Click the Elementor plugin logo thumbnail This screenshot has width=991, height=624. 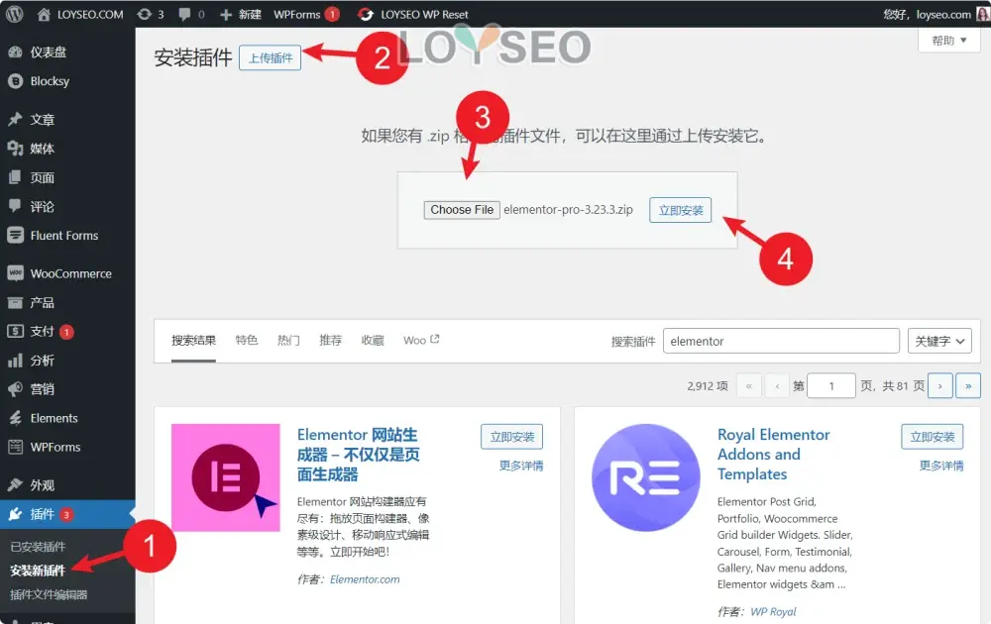226,477
